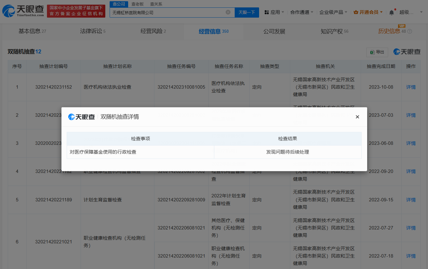
Task: Open the 公司发展 tab
Action: [275, 31]
